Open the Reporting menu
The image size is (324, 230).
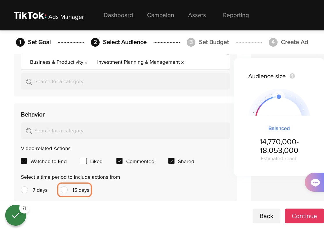[236, 15]
